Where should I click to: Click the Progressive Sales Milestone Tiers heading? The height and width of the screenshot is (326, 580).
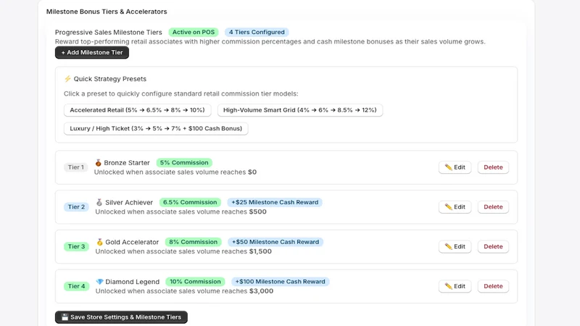point(108,32)
